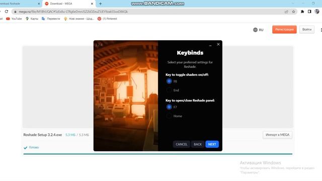
Task: Cancel the Roshade setup
Action: [181, 144]
